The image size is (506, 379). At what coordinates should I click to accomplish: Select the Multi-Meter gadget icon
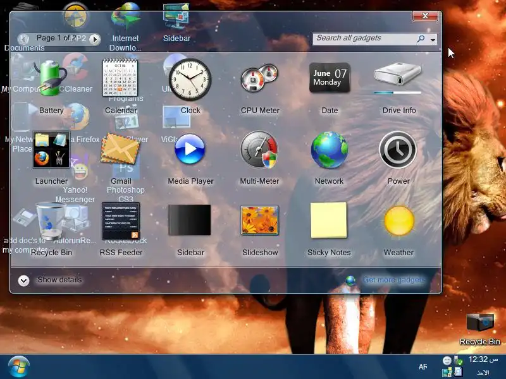tap(259, 150)
